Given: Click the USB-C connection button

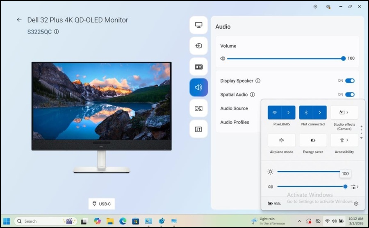Looking at the screenshot, I should [102, 204].
